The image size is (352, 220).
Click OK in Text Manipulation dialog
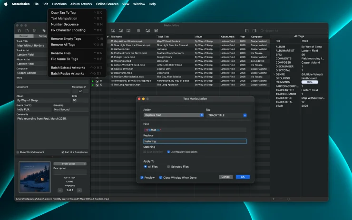(x=243, y=177)
